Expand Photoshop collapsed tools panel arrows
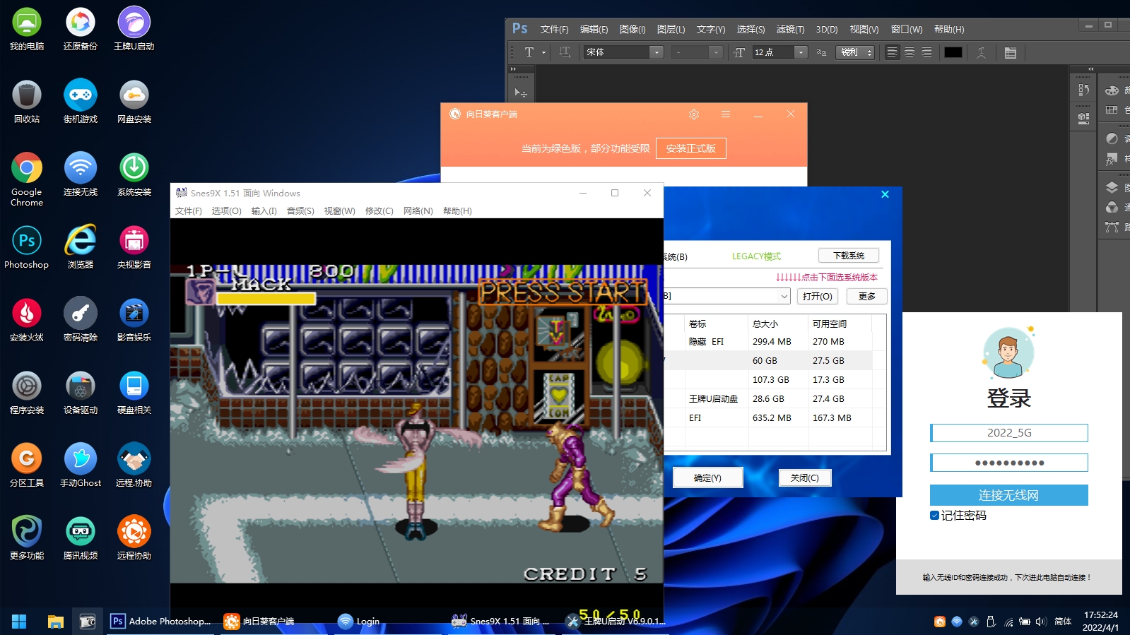The width and height of the screenshot is (1130, 635). (513, 69)
